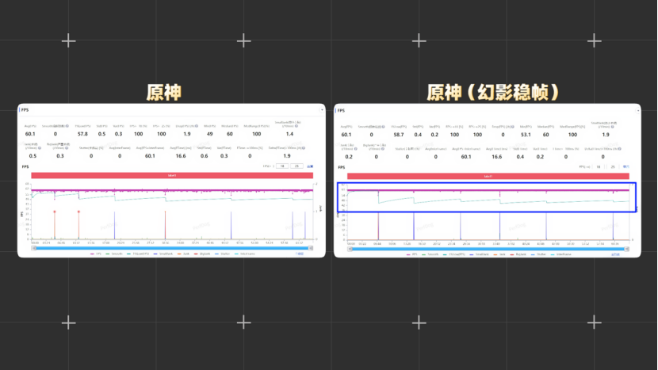The height and width of the screenshot is (370, 658).
Task: Open Smooth info icon in right panel
Action: pyautogui.click(x=383, y=127)
